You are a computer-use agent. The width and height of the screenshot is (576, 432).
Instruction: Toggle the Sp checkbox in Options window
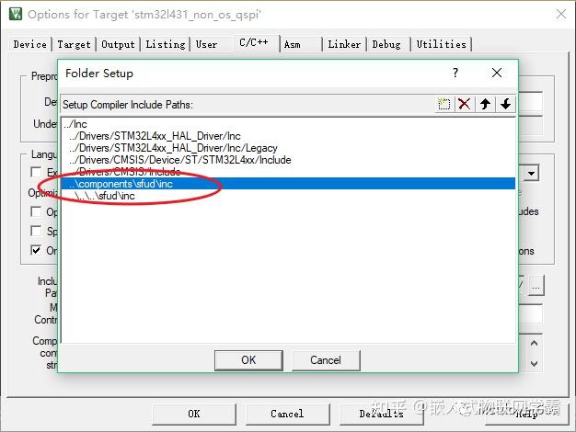(36, 231)
